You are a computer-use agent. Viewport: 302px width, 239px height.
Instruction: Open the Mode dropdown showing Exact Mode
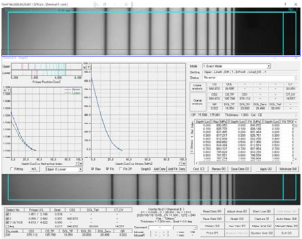point(236,66)
